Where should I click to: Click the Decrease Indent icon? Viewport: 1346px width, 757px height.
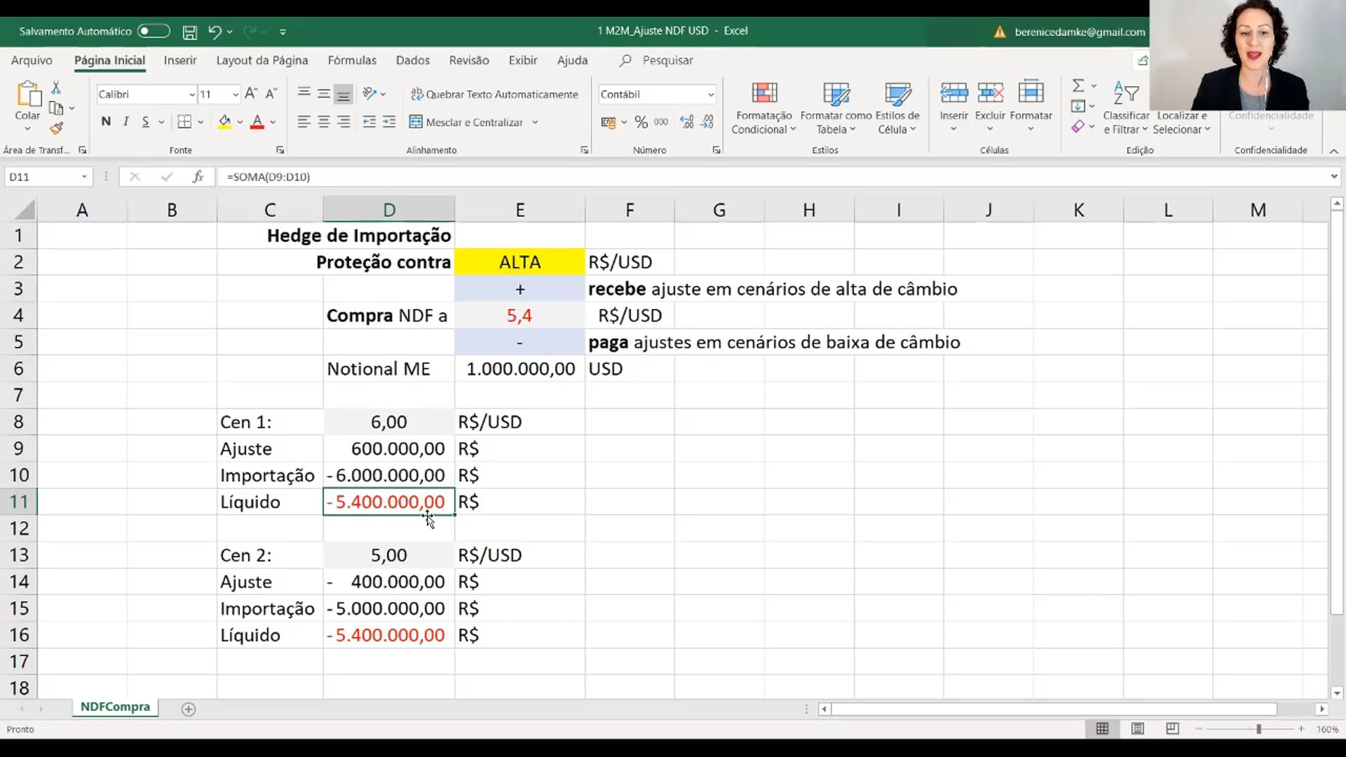[x=369, y=122]
